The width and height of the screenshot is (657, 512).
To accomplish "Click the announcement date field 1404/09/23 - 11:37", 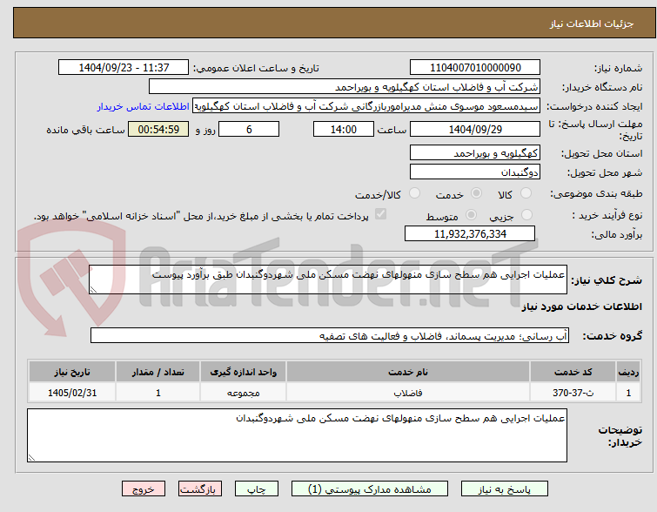I will tap(124, 68).
